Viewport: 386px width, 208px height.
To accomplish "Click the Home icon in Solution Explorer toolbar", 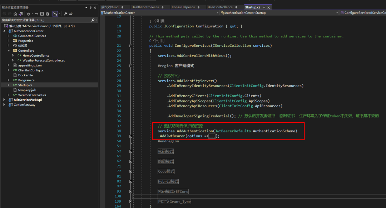I will pos(15,14).
